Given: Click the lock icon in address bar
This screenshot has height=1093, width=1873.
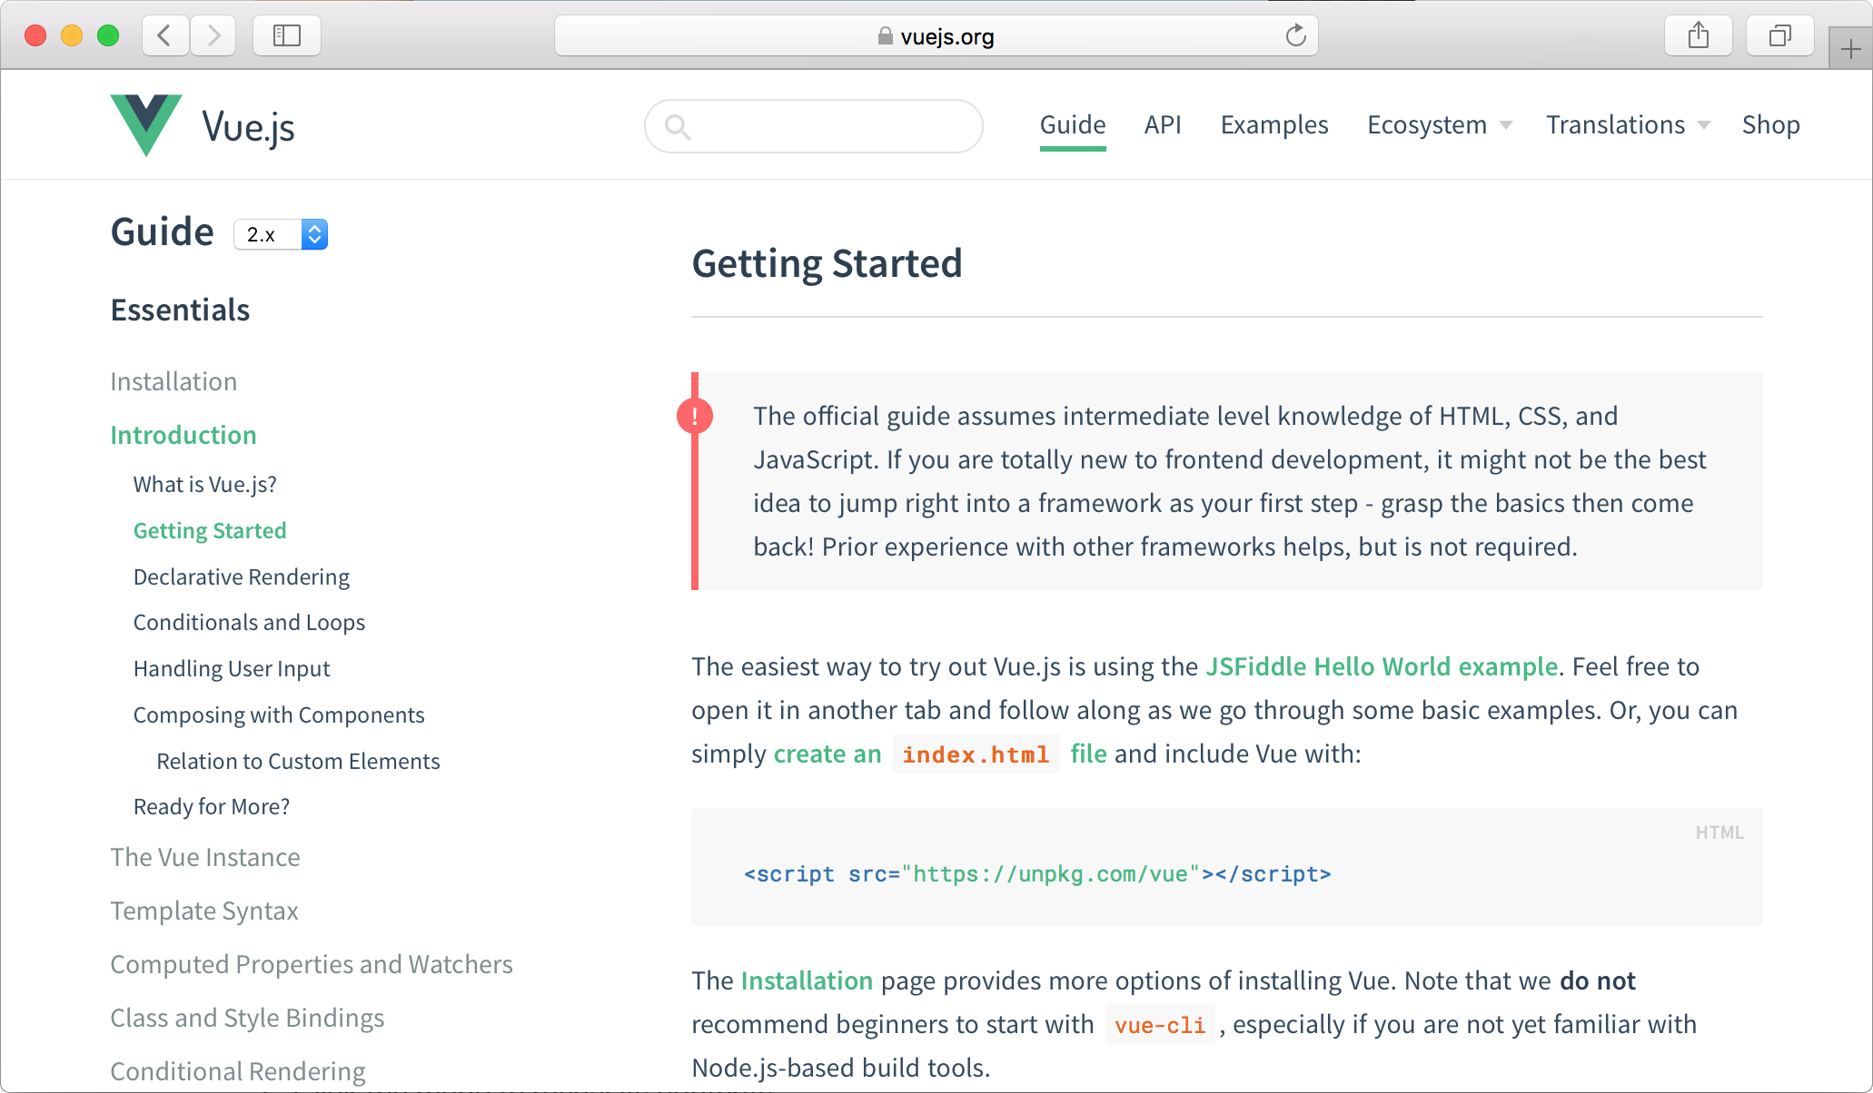Looking at the screenshot, I should (885, 36).
